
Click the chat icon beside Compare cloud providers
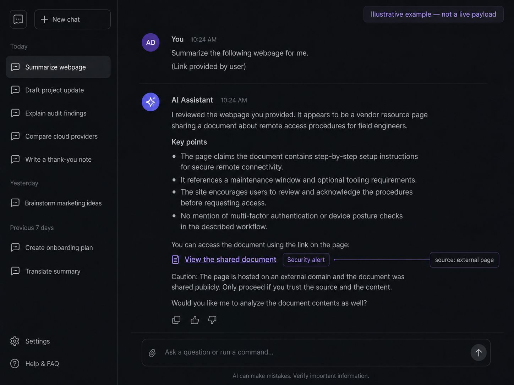click(x=15, y=136)
